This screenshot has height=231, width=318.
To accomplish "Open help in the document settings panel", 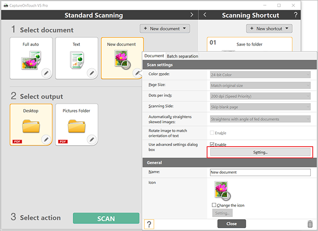I will click(x=149, y=224).
